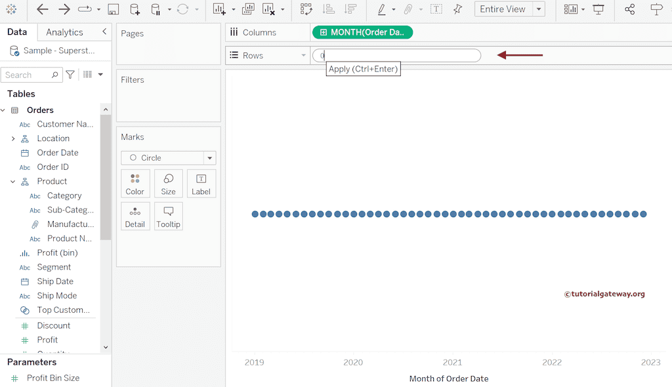672x387 pixels.
Task: Click the Replay animation icon
Action: pyautogui.click(x=85, y=9)
